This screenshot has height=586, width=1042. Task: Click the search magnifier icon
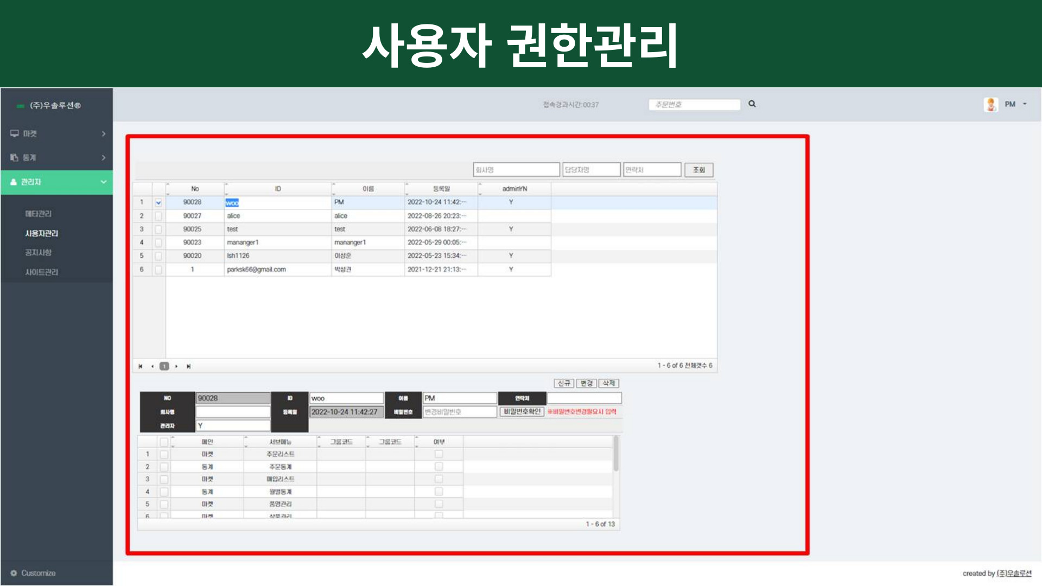coord(752,104)
